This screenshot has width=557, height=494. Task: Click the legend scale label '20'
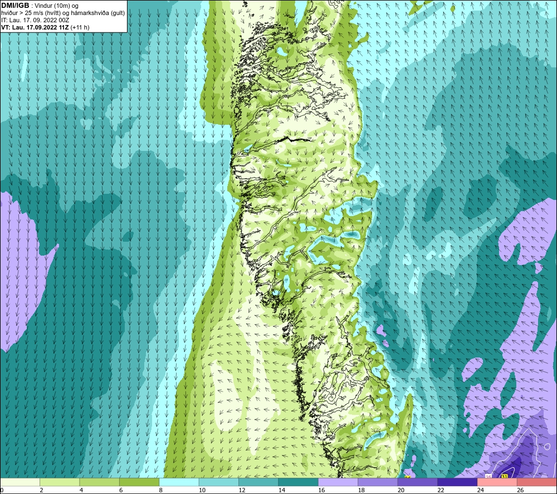tap(401, 490)
